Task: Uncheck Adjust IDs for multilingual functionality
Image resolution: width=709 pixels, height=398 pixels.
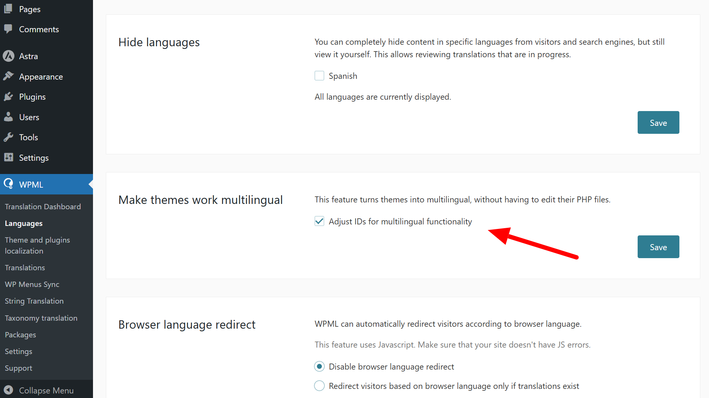Action: 319,221
